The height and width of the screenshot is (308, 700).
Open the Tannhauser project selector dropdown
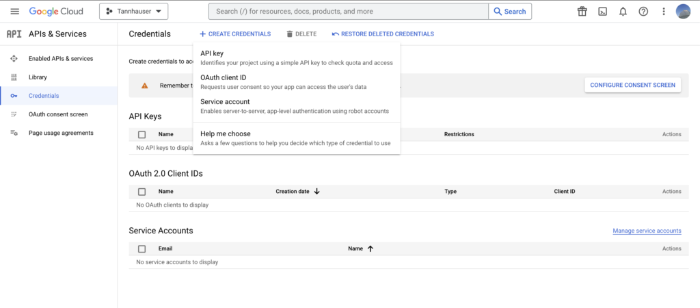click(x=133, y=12)
